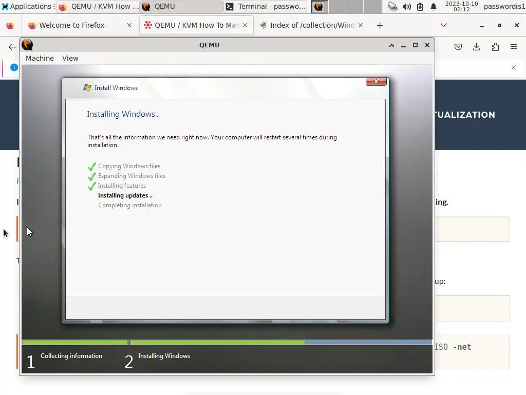Maximize the Firefox window
Viewport: 526px width, 395px height.
click(x=499, y=26)
